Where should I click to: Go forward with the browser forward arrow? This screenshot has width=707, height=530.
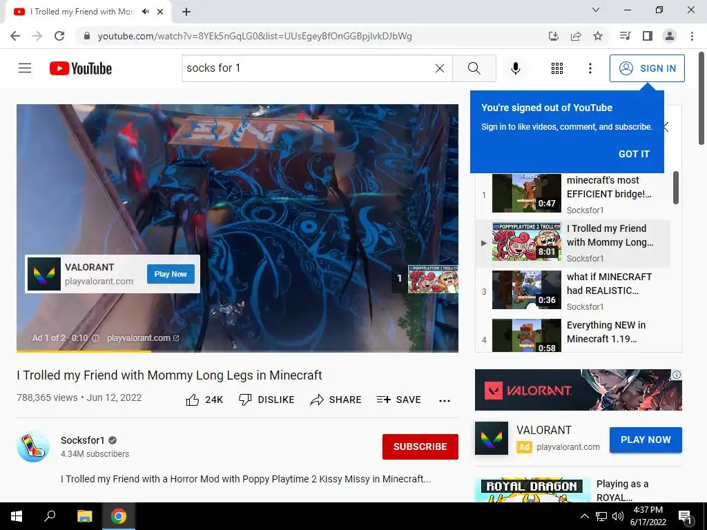pyautogui.click(x=37, y=36)
